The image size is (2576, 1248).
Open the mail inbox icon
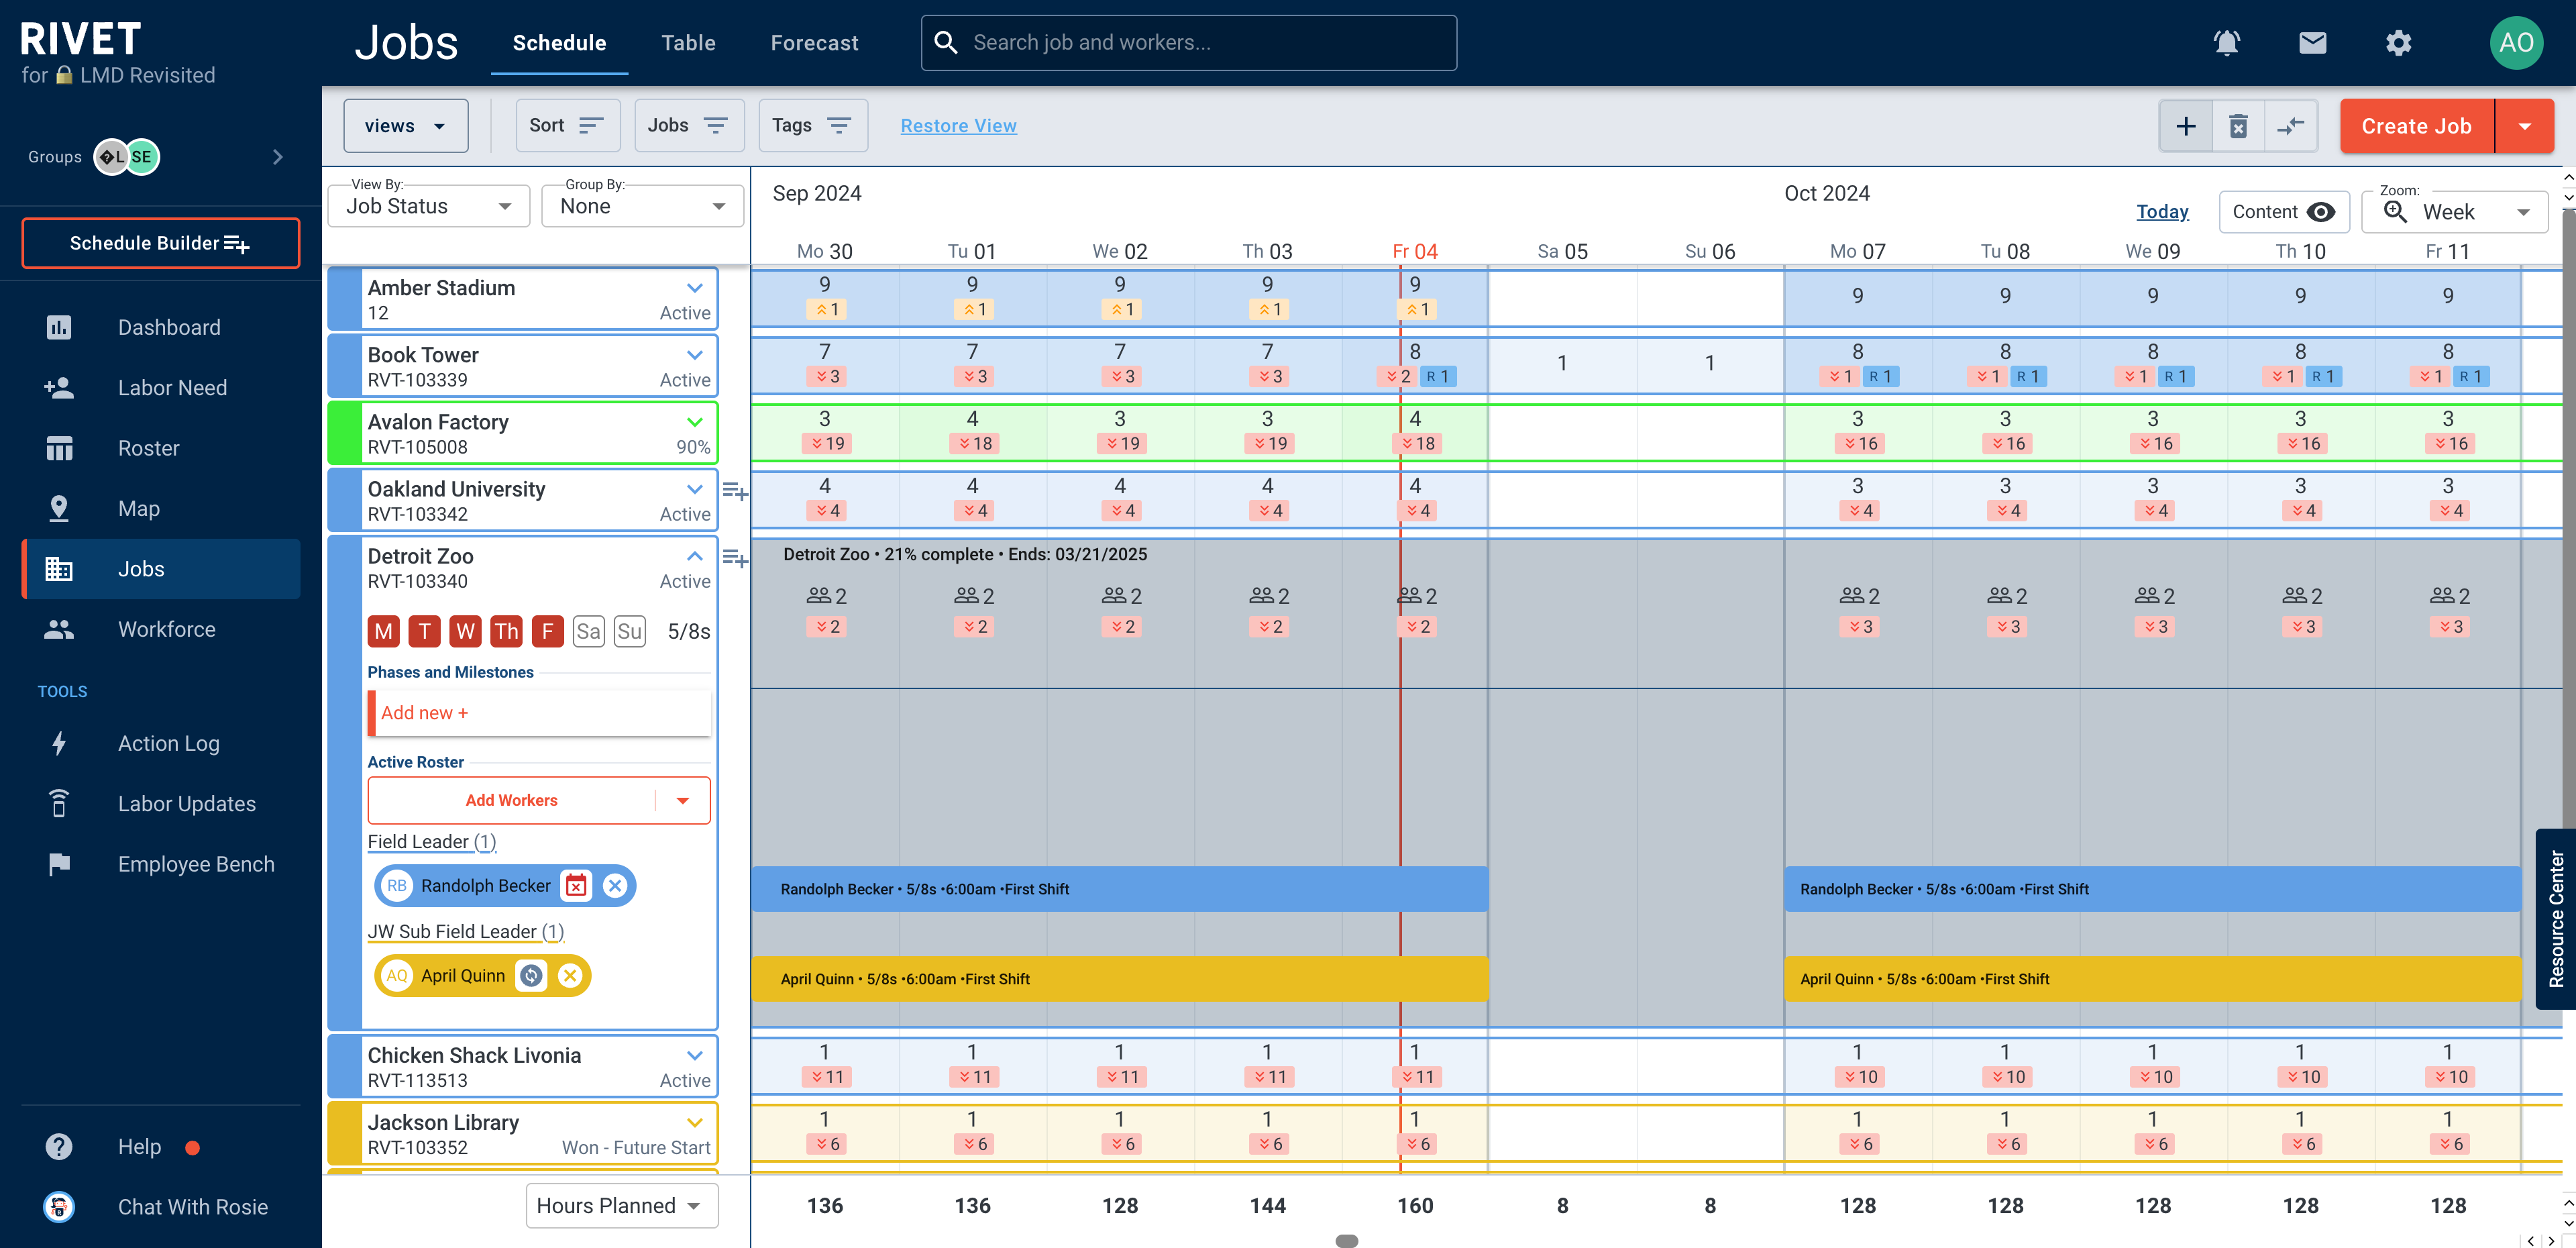coord(2312,43)
